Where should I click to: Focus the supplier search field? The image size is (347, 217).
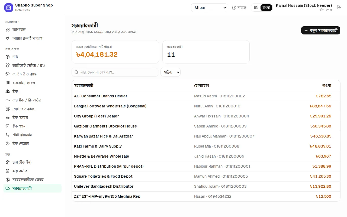115,72
